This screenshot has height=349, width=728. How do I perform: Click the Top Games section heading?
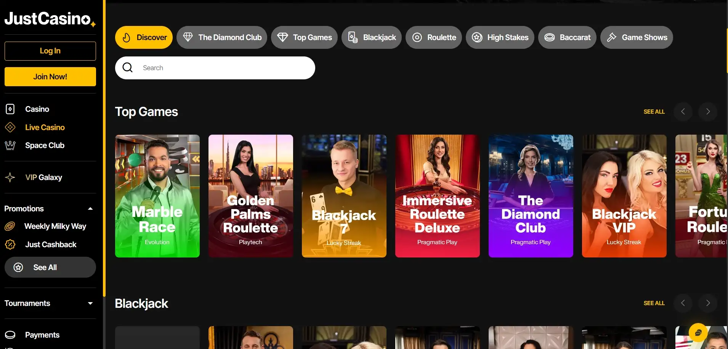point(146,112)
